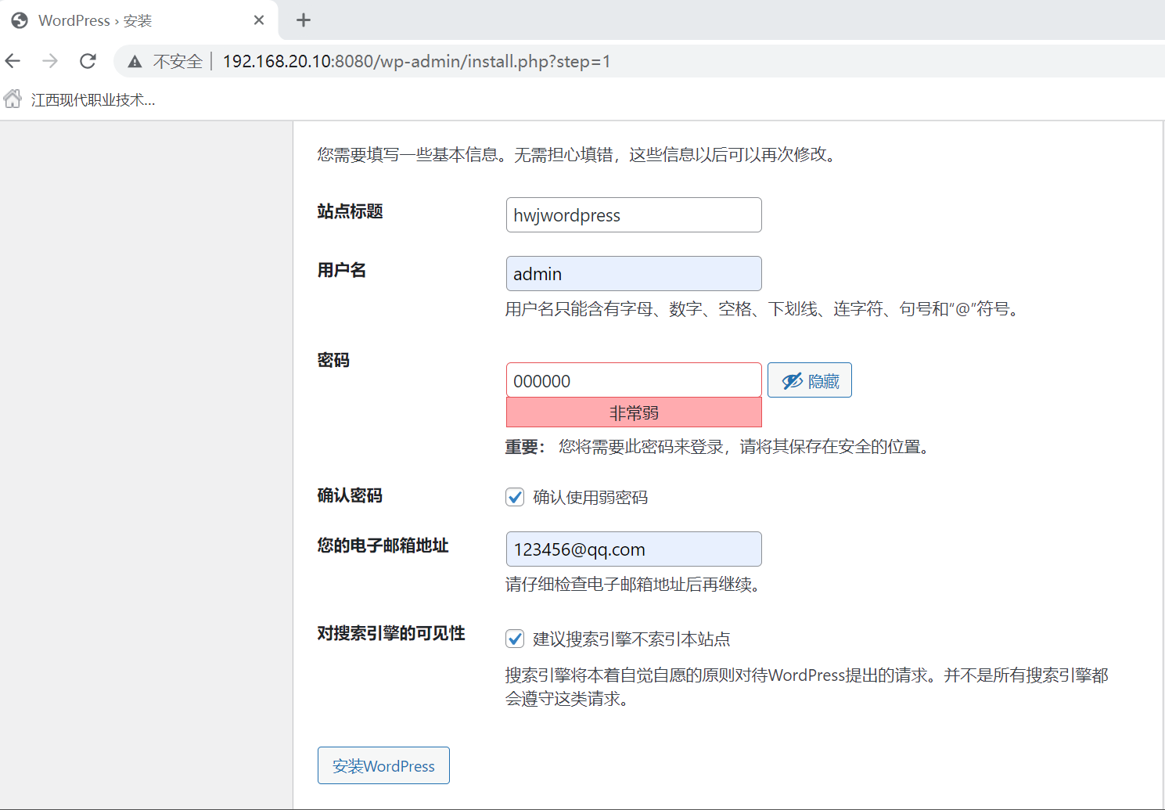Click the home icon of the bookmark

point(13,99)
